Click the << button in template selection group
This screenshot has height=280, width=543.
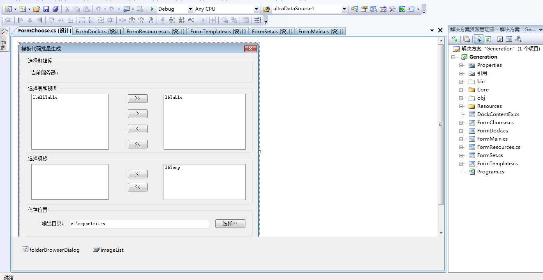[x=138, y=187]
